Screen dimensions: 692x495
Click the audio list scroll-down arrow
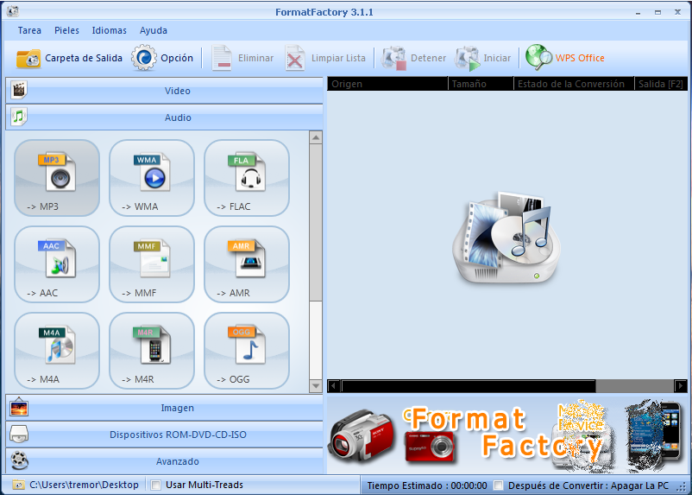(316, 386)
